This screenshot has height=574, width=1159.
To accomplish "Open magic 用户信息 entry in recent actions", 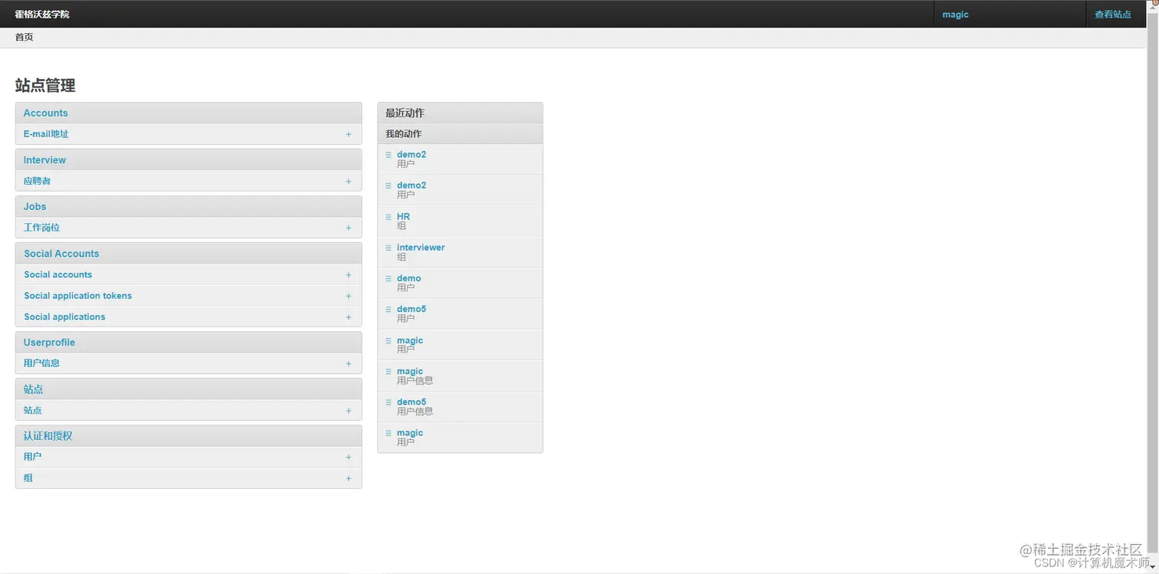I will pyautogui.click(x=410, y=371).
